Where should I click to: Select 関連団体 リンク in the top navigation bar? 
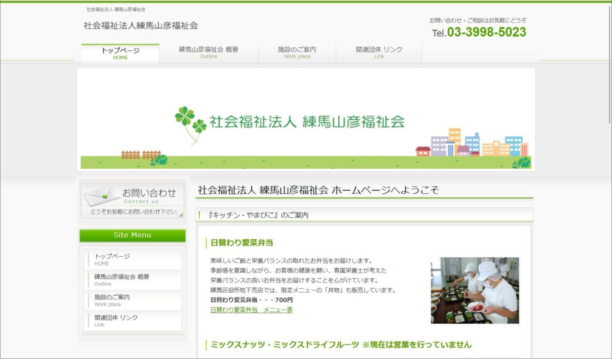tap(379, 53)
